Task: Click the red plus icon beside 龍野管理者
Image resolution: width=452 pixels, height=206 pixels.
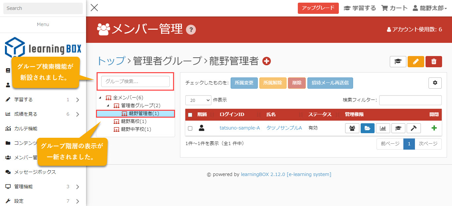Action: click(266, 61)
